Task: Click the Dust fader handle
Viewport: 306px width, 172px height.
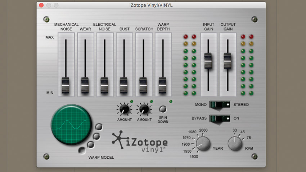Action: (x=124, y=85)
